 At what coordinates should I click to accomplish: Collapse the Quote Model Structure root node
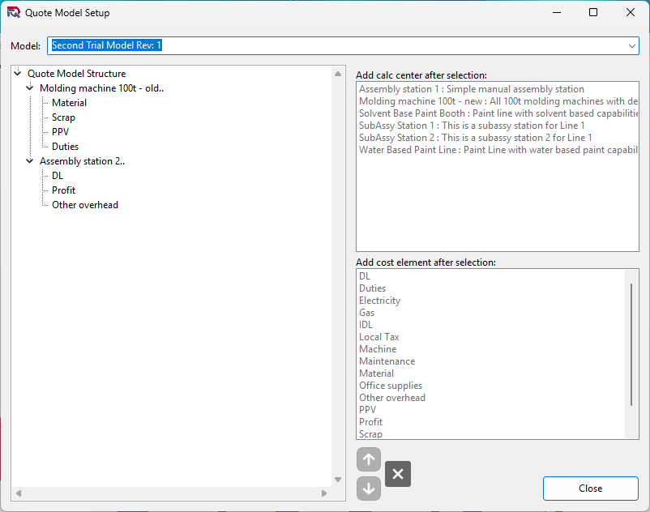point(18,74)
